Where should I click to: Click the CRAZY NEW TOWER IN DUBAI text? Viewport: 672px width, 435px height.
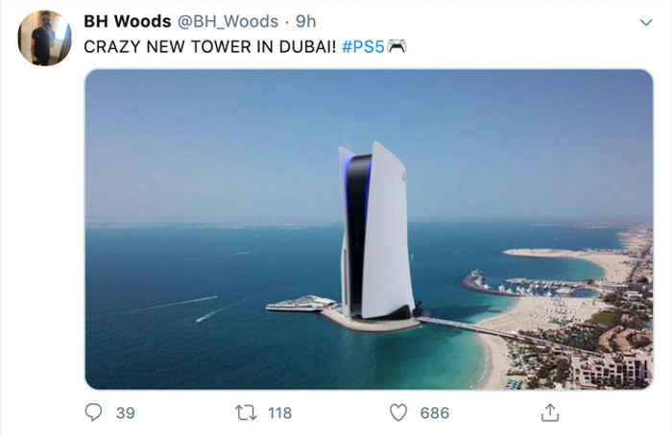[x=210, y=46]
